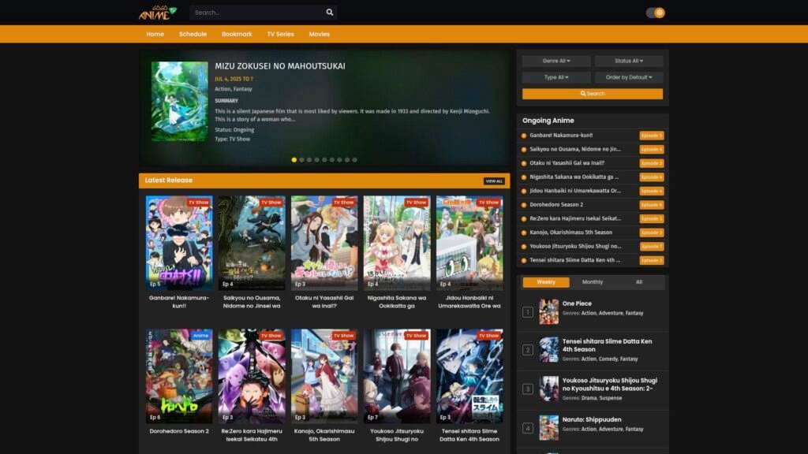
Task: Open the Mizu Zokusei no Mahoutsukai cover thumbnail
Action: (179, 102)
